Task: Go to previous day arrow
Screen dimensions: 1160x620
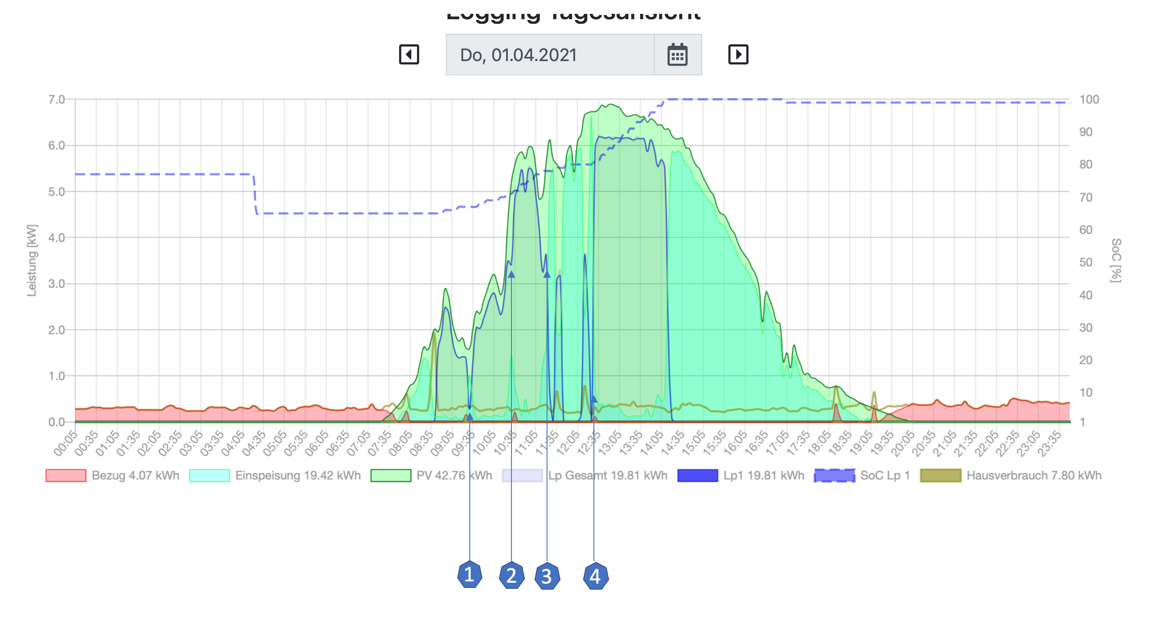Action: point(409,55)
